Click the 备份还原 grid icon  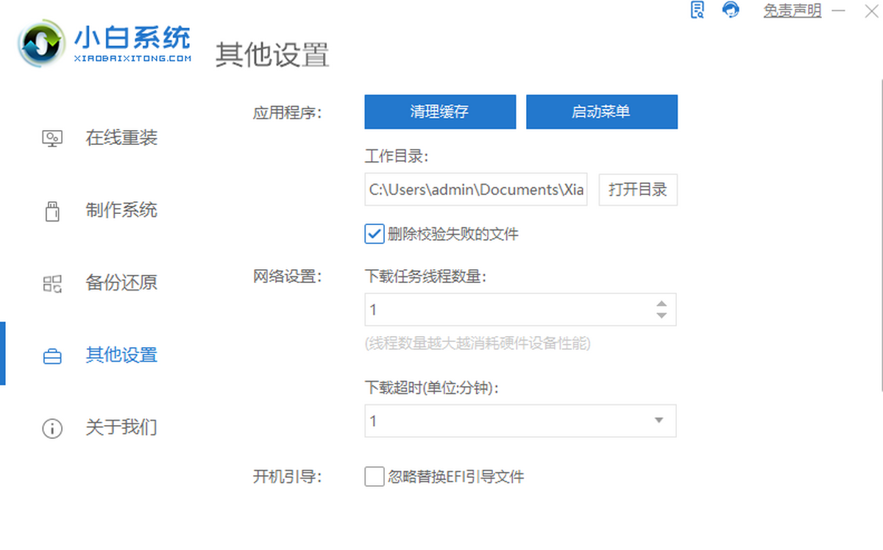(52, 283)
